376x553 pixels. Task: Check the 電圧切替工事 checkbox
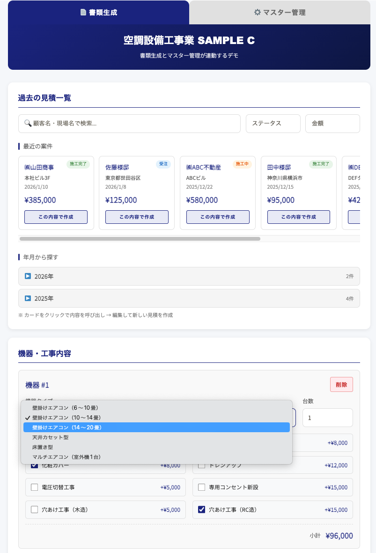34,487
